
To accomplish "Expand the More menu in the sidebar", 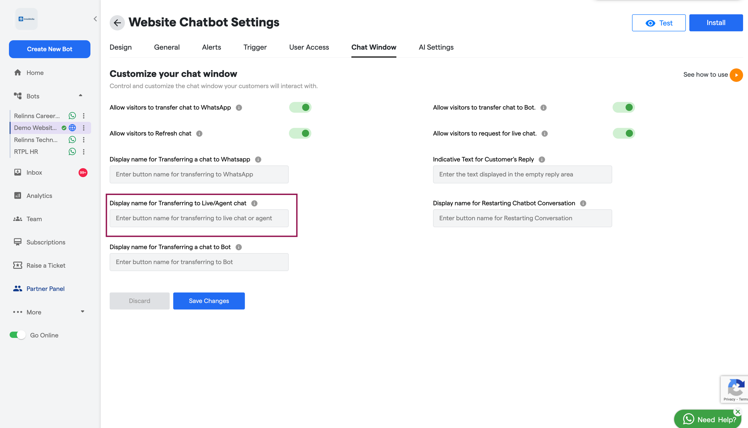I will [82, 312].
